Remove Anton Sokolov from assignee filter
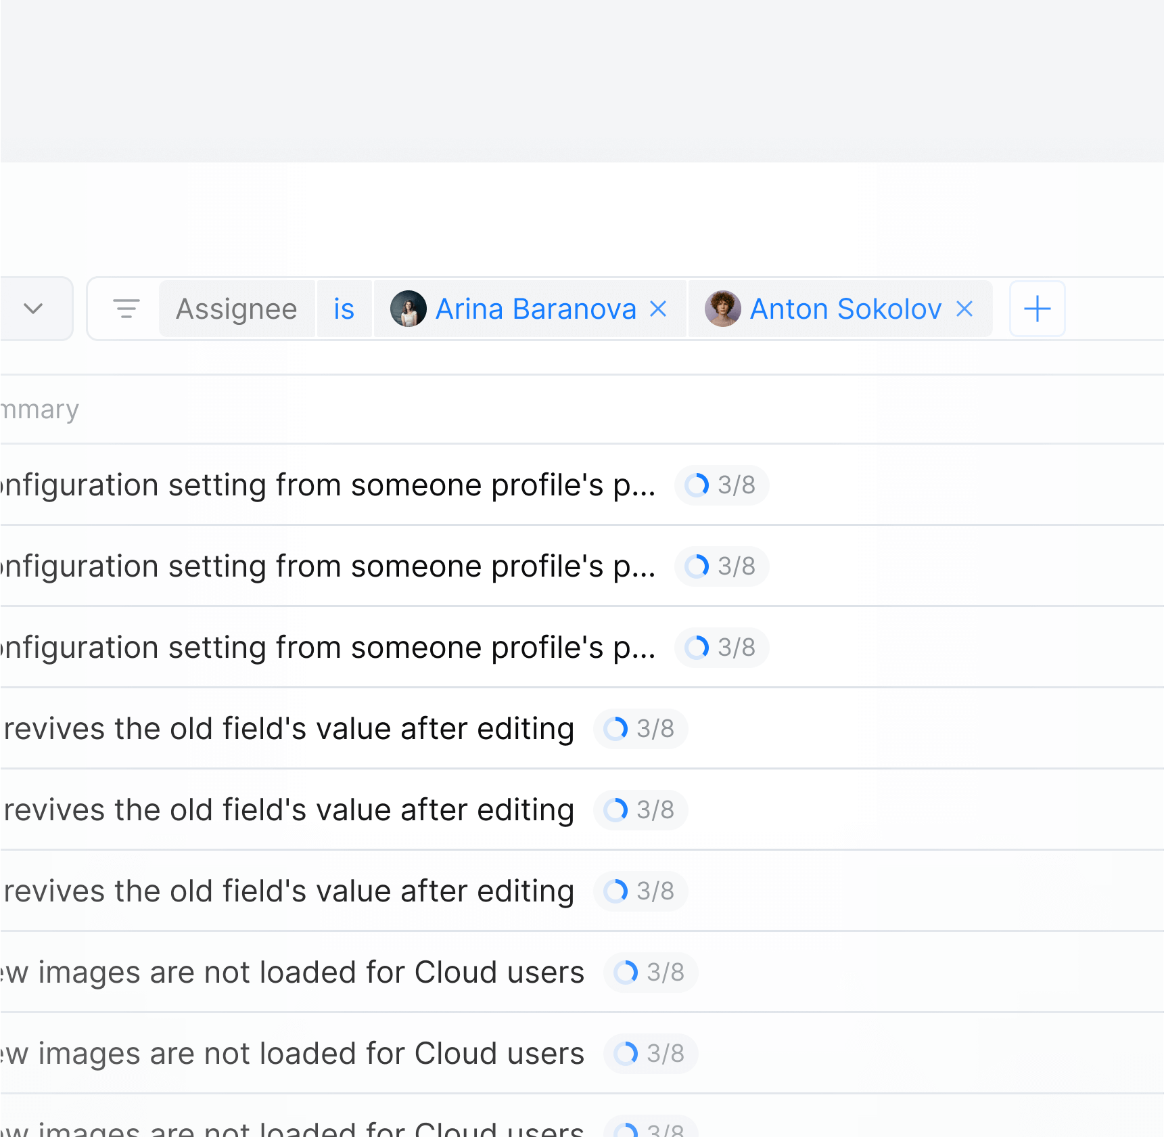The width and height of the screenshot is (1164, 1137). point(964,309)
